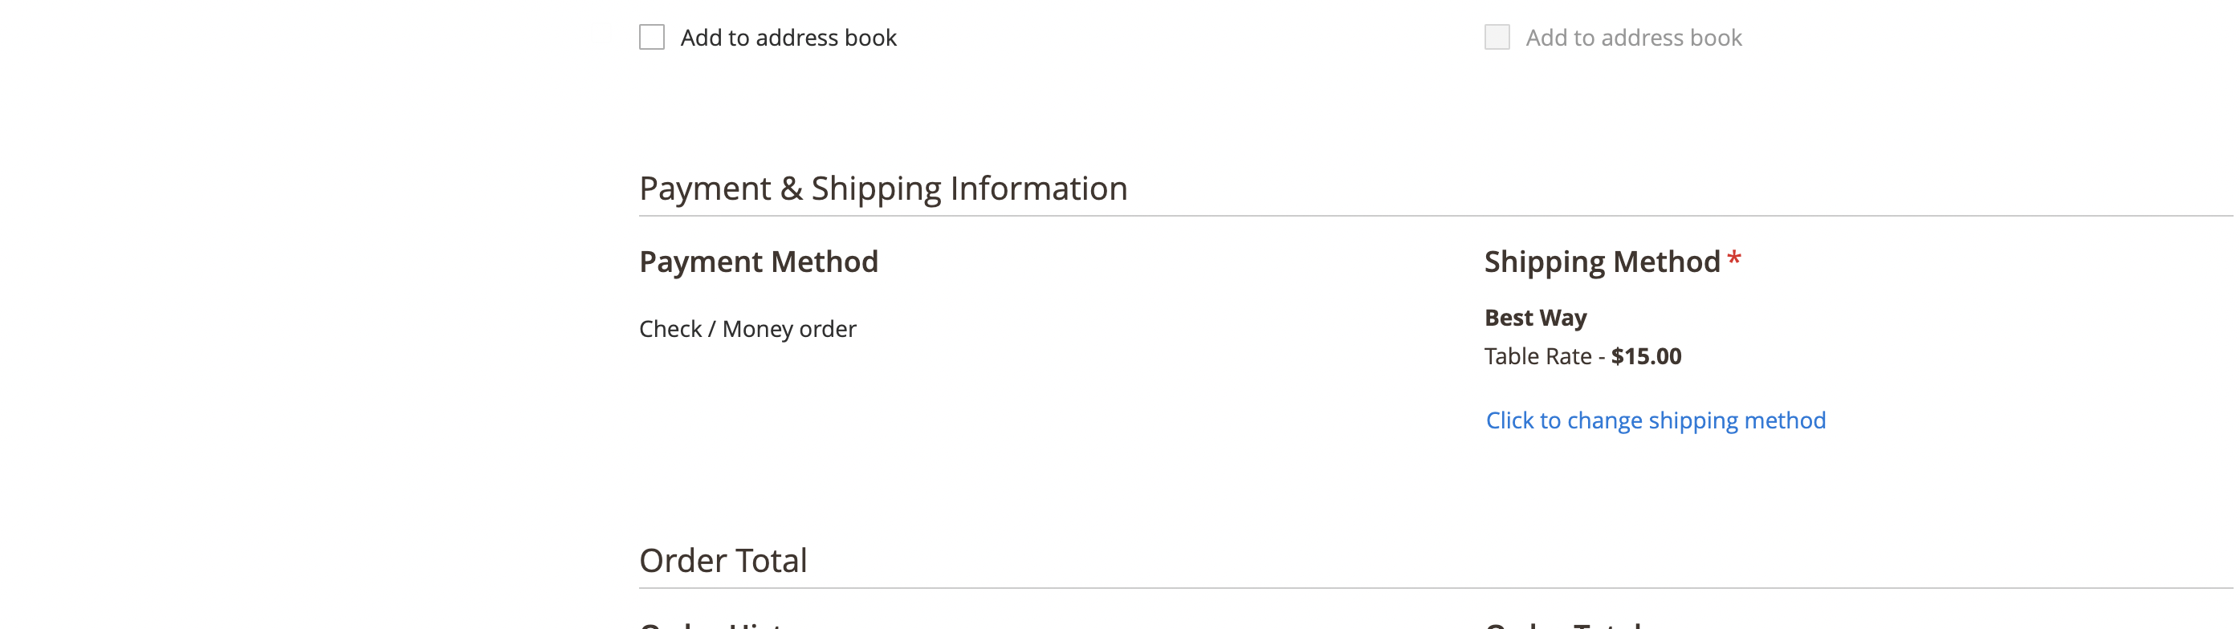The width and height of the screenshot is (2240, 629).
Task: Click the red asterisk beside Shipping Method
Action: (x=1734, y=258)
